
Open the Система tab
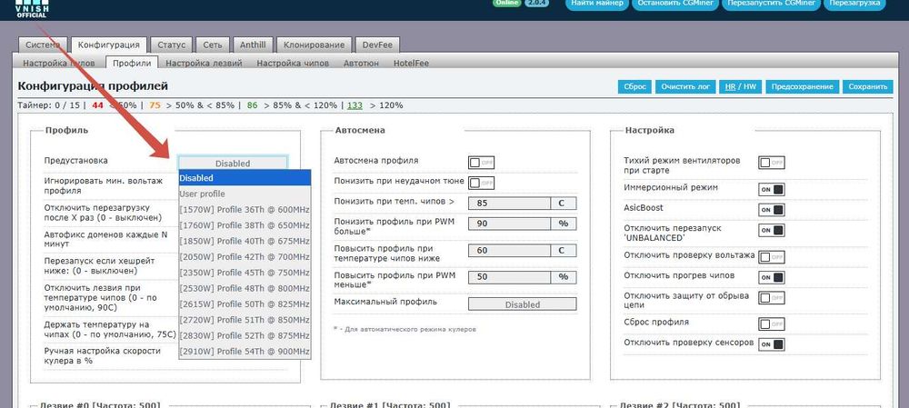(x=44, y=45)
